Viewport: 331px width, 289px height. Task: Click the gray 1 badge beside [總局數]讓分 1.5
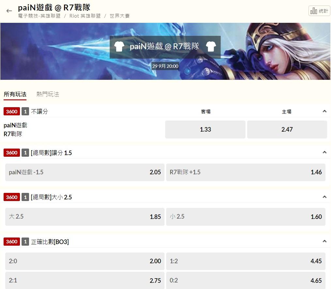click(x=25, y=153)
